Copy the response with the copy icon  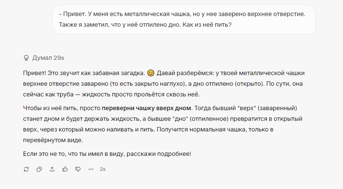point(39,169)
